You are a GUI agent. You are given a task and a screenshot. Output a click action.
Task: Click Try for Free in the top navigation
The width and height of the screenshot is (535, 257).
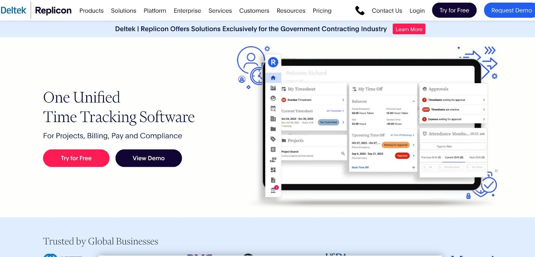[x=454, y=10]
